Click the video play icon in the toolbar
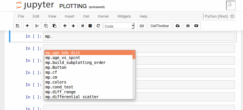The width and height of the screenshot is (243, 110). pos(196,26)
